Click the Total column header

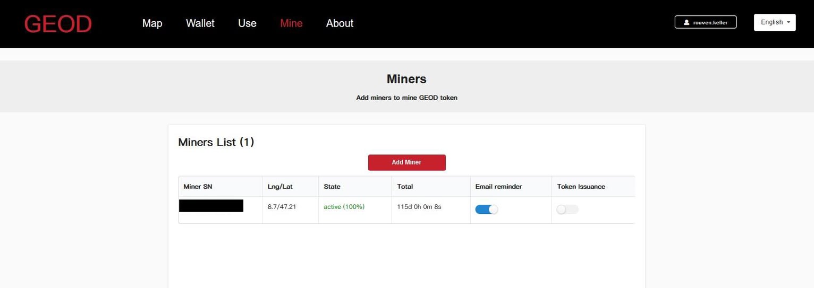(x=405, y=187)
